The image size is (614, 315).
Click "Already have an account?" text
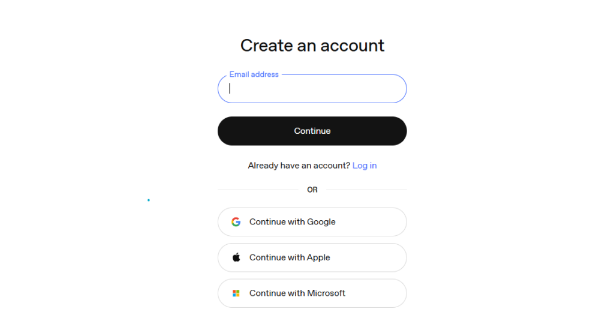(x=299, y=166)
